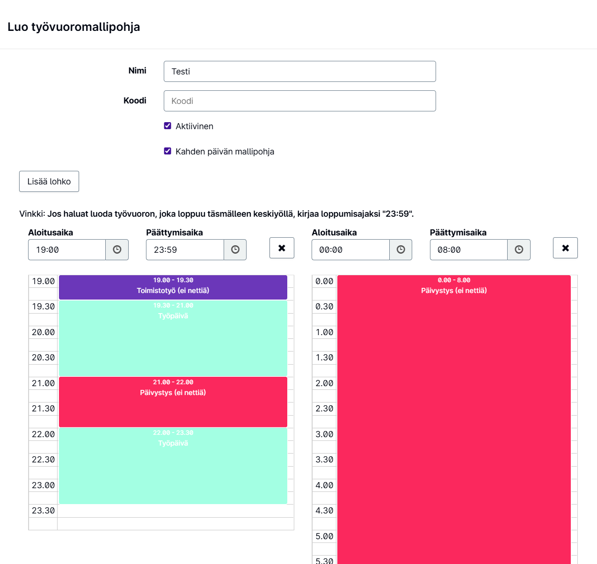Open clock picker for Päättymisaika 23:59
The height and width of the screenshot is (564, 597).
click(x=235, y=250)
